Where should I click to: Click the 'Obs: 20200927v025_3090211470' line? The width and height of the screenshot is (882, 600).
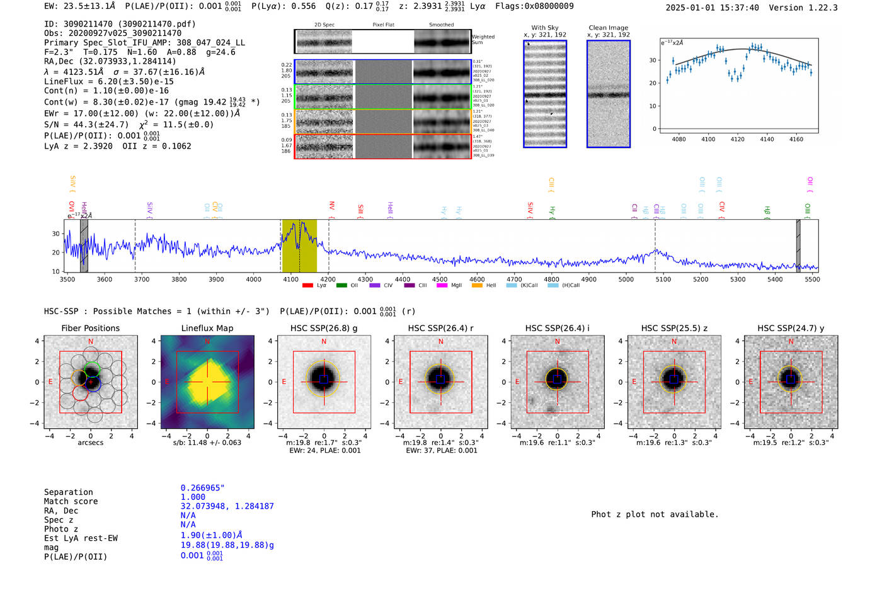(113, 33)
